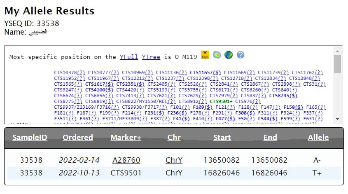This screenshot has height=194, width=348.
Task: Click the scroll up arrow of results box
Action: coord(337,51)
